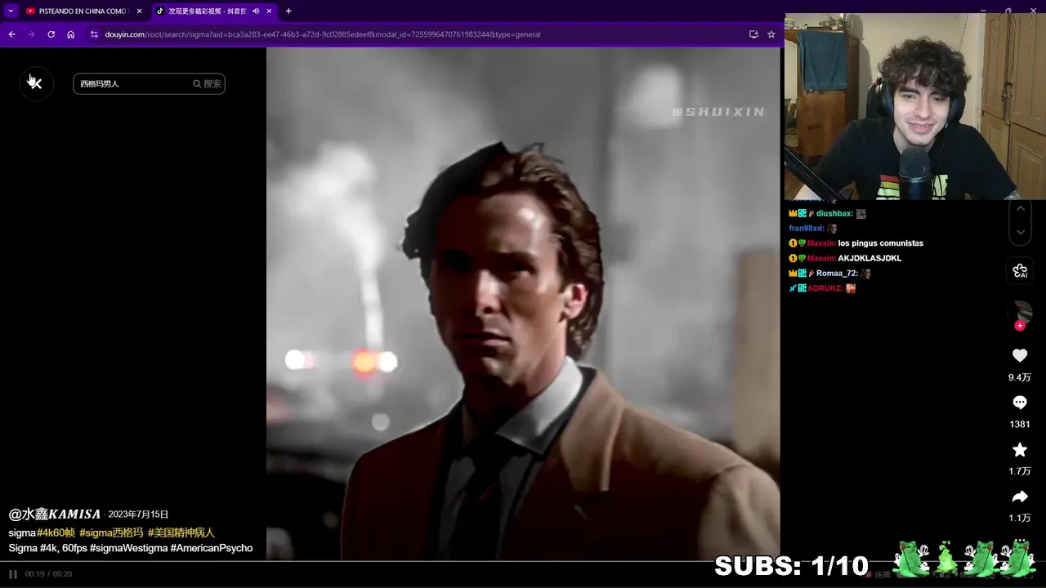Open the Douyin AI assistant icon
1046x588 pixels.
1020,270
